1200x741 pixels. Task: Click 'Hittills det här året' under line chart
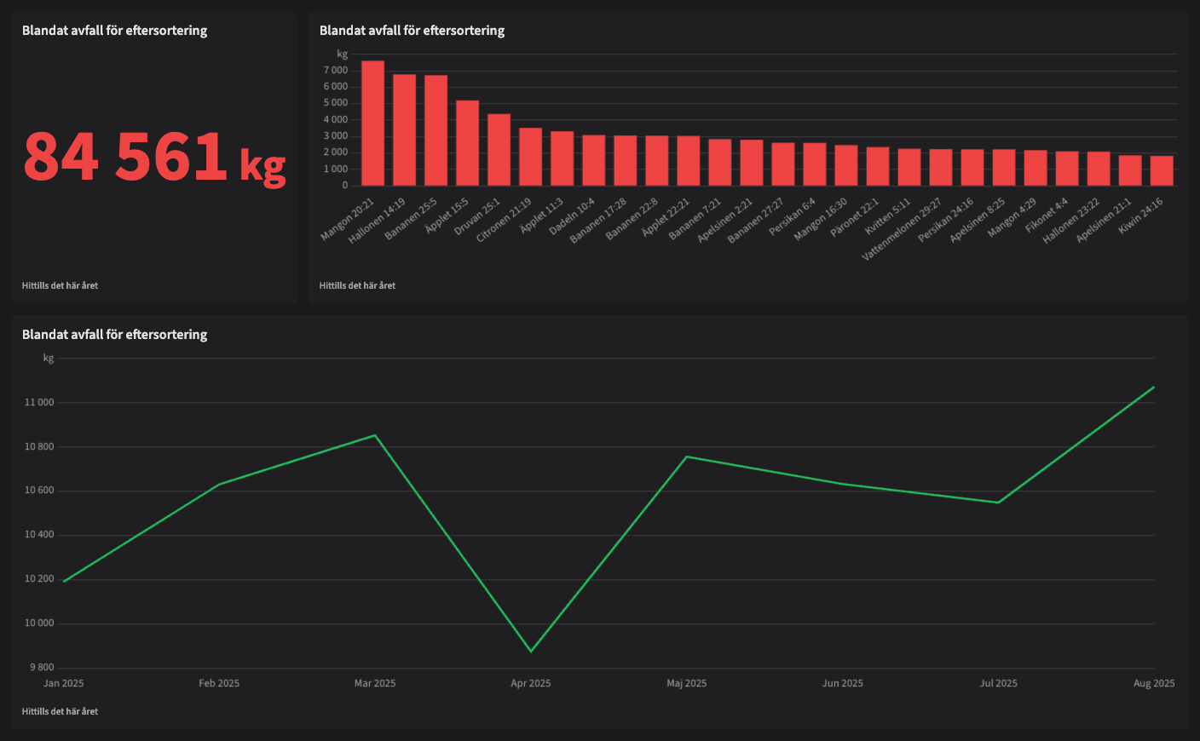click(60, 711)
